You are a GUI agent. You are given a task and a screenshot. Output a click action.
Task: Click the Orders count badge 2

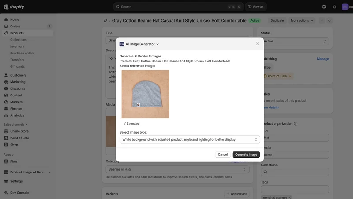(49, 27)
